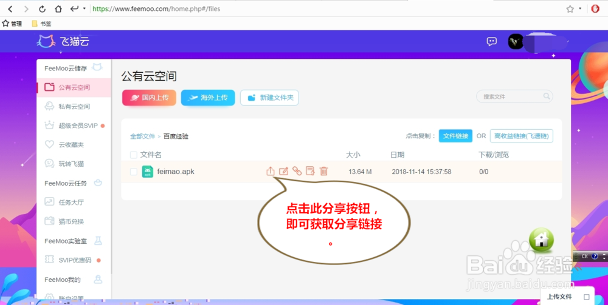The height and width of the screenshot is (305, 608).
Task: Click the CH input language indicator
Action: [584, 256]
